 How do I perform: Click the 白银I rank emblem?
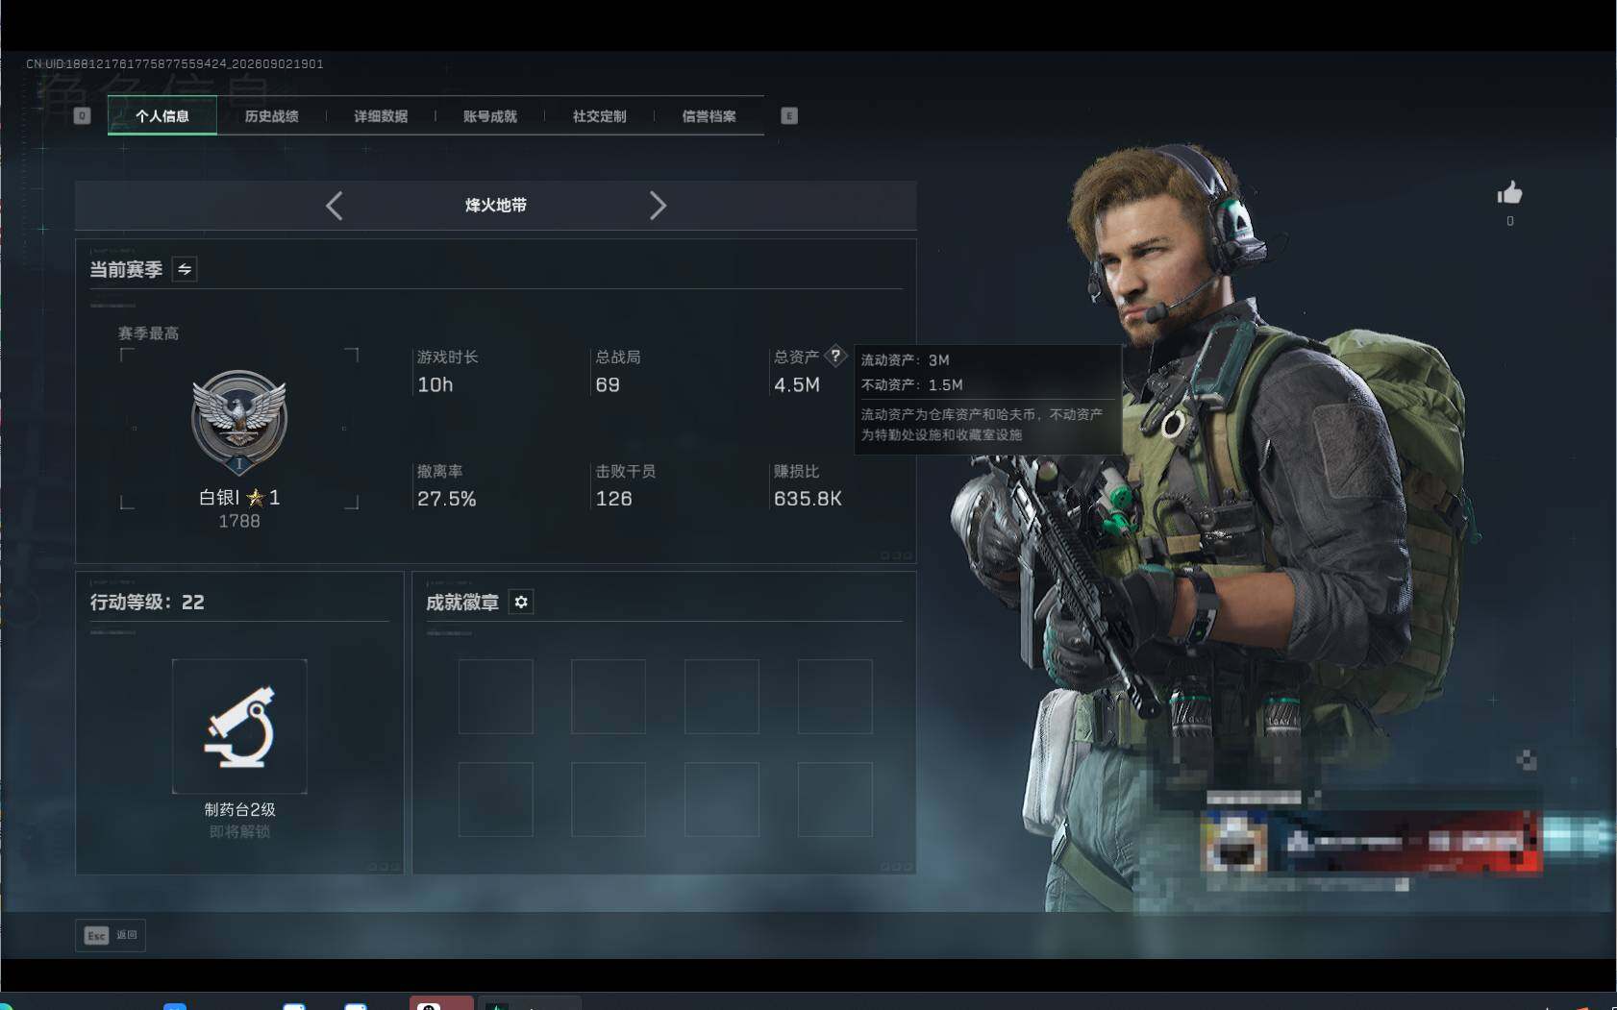pyautogui.click(x=239, y=422)
